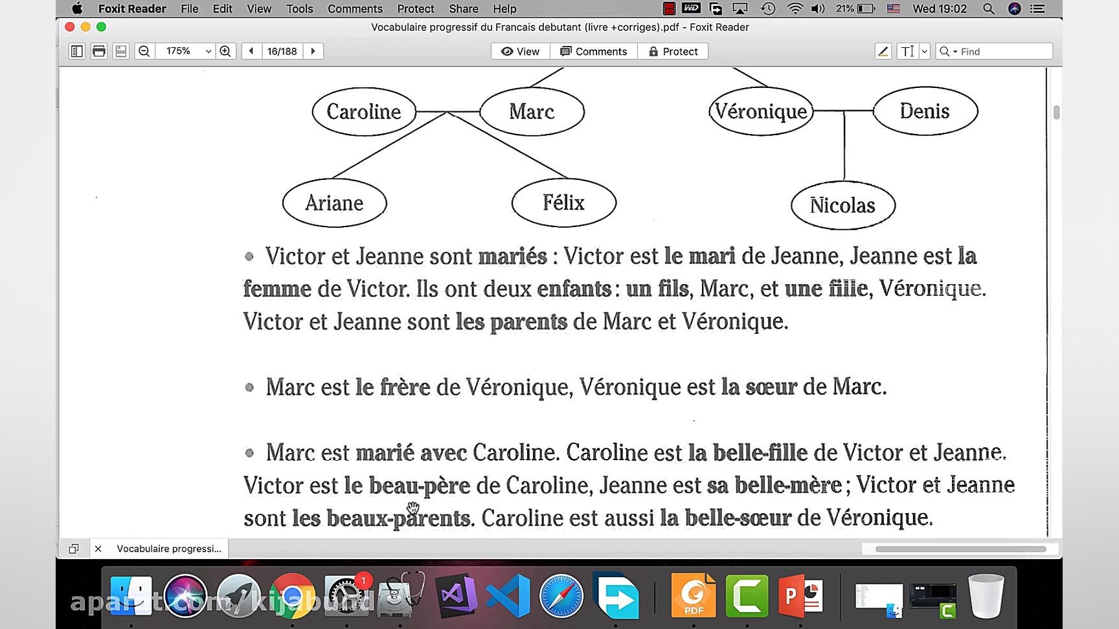Screen dimensions: 1119x629
Task: Open the 175% zoom level dropdown
Action: (x=208, y=51)
